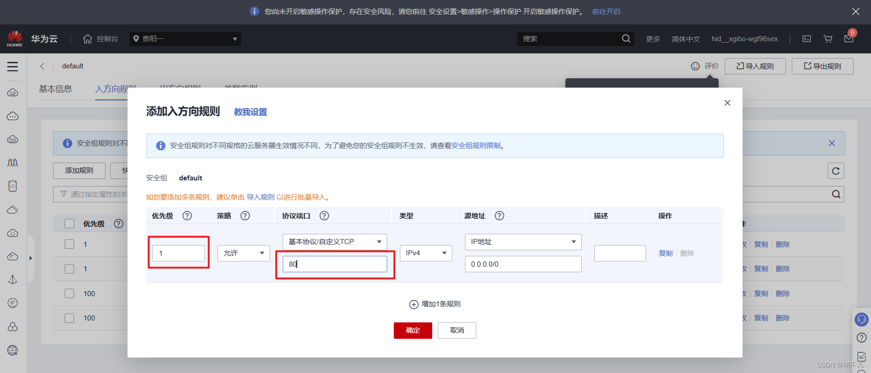Open the 更多 menu in top bar

(653, 39)
